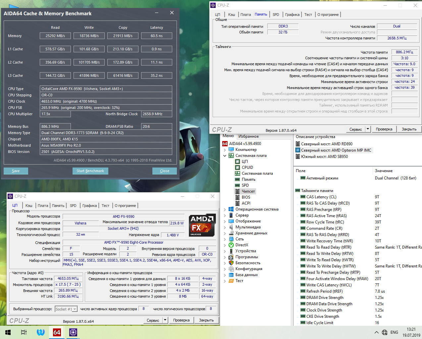
Task: Click Закрыть in memory CPU-Z window
Action: pos(409,129)
